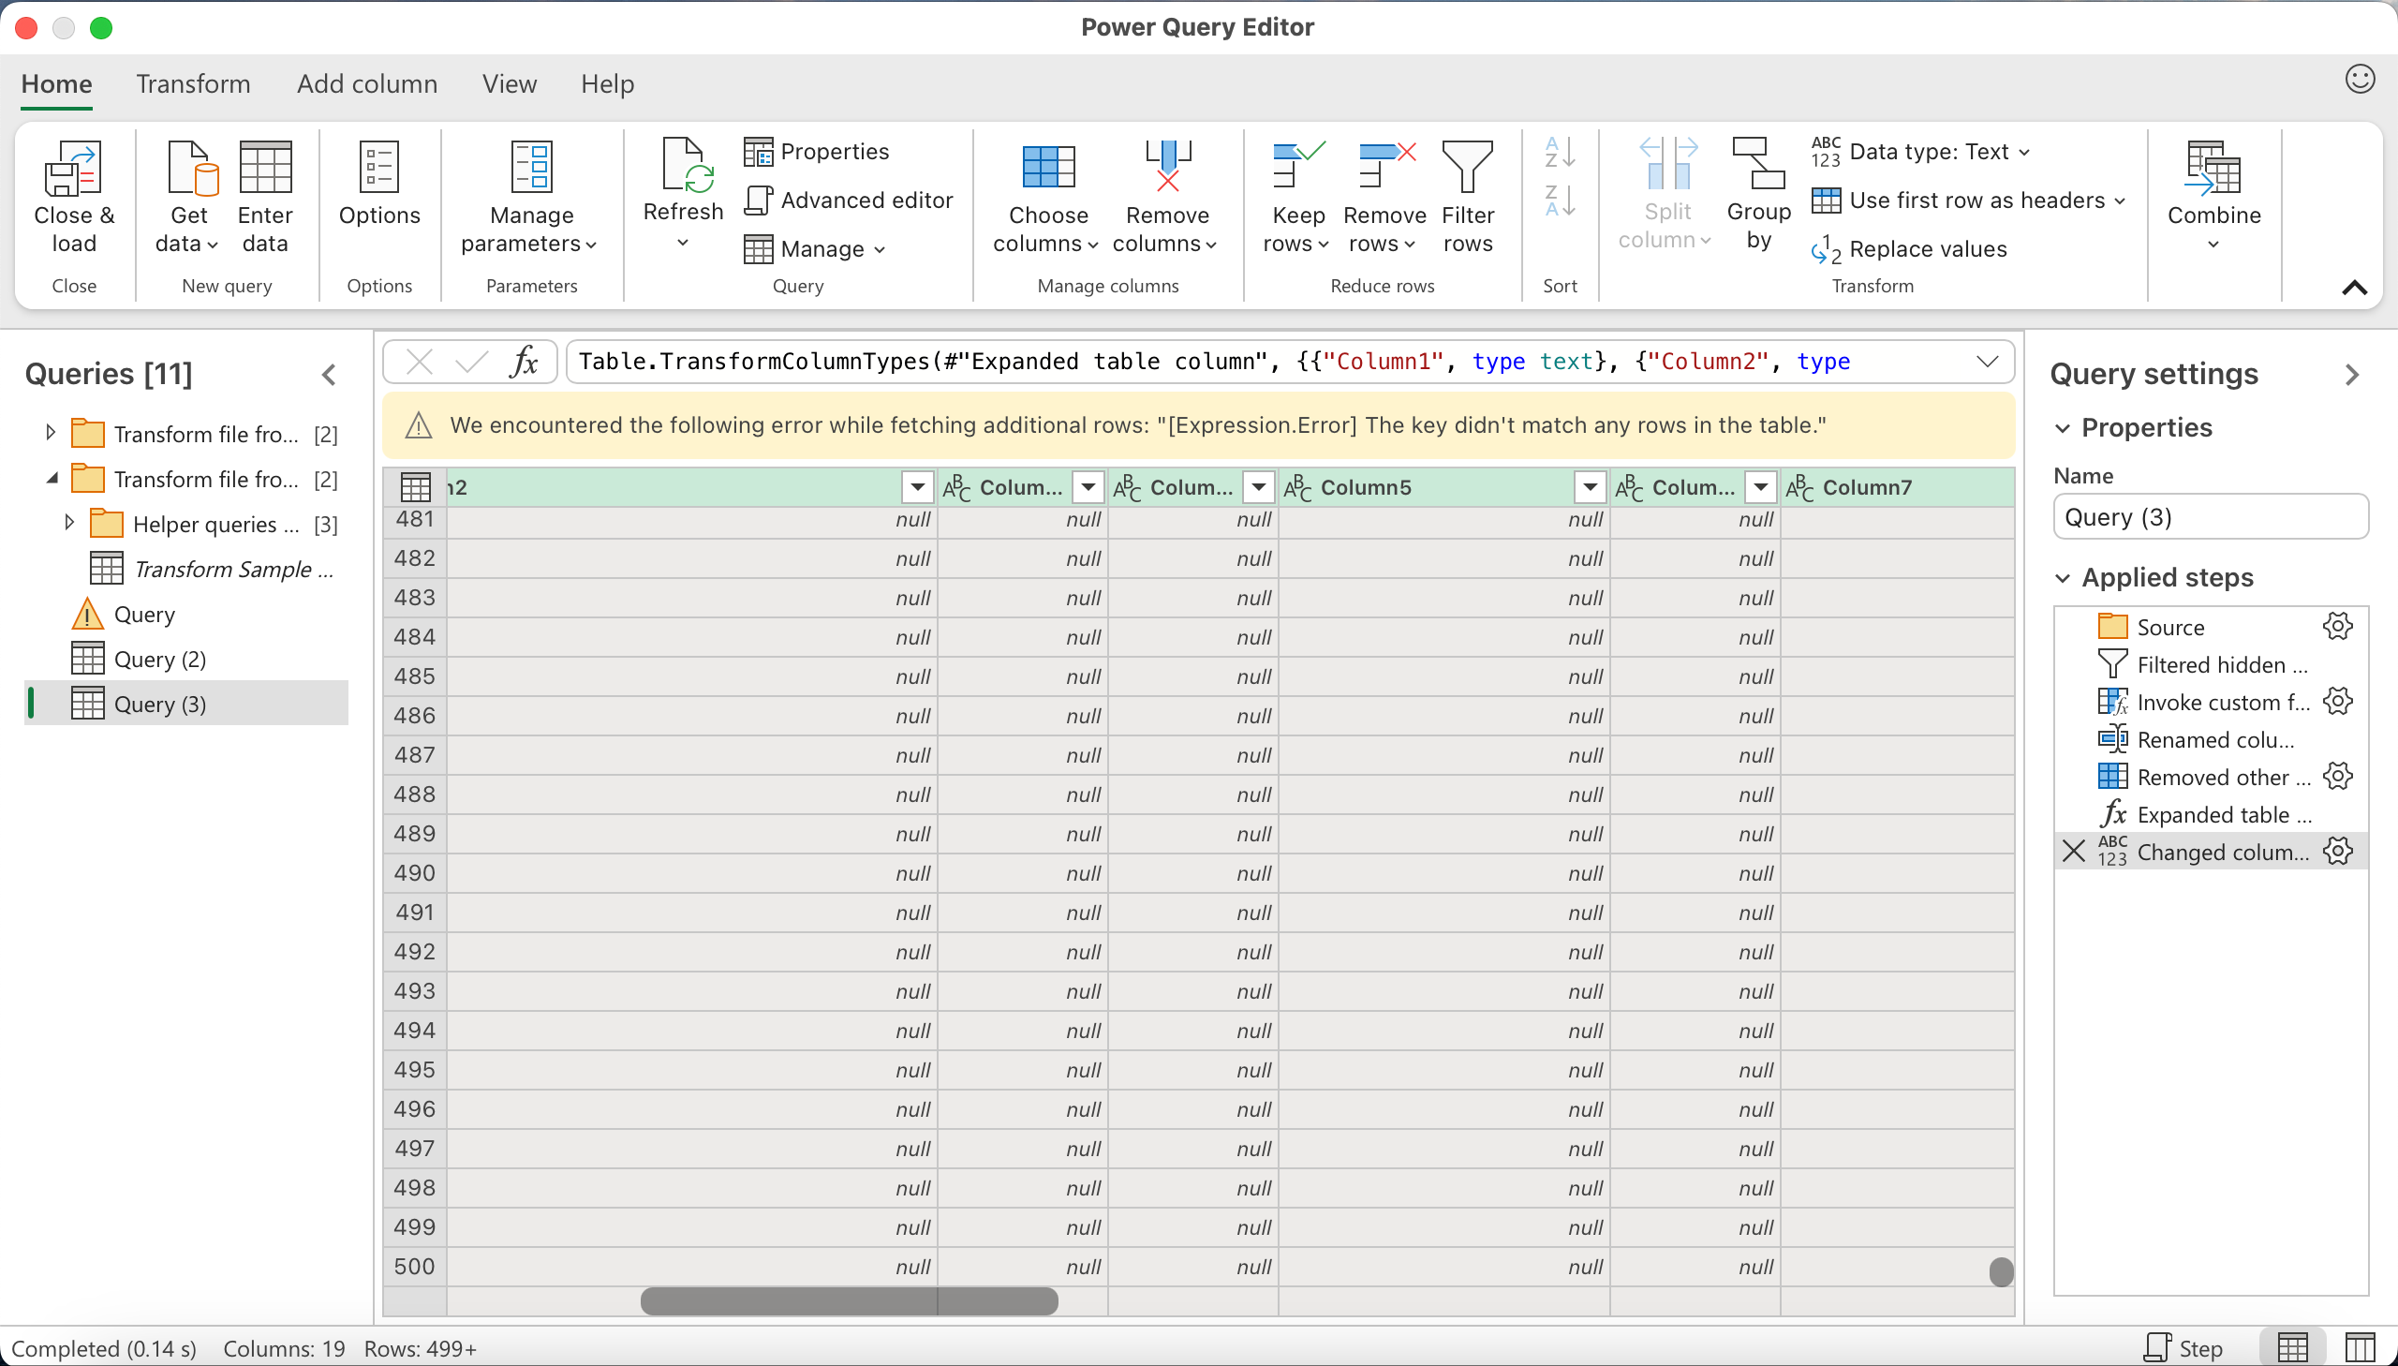
Task: Sort descending Z to A
Action: tap(1560, 200)
